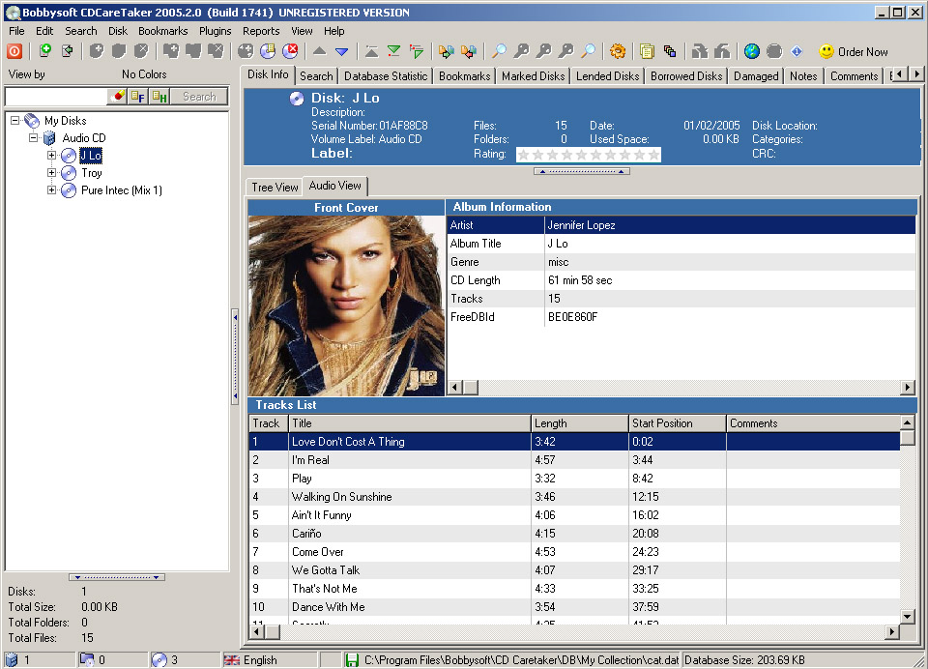Click the smiley Order Now icon
Screen dimensions: 928x669
(x=826, y=51)
